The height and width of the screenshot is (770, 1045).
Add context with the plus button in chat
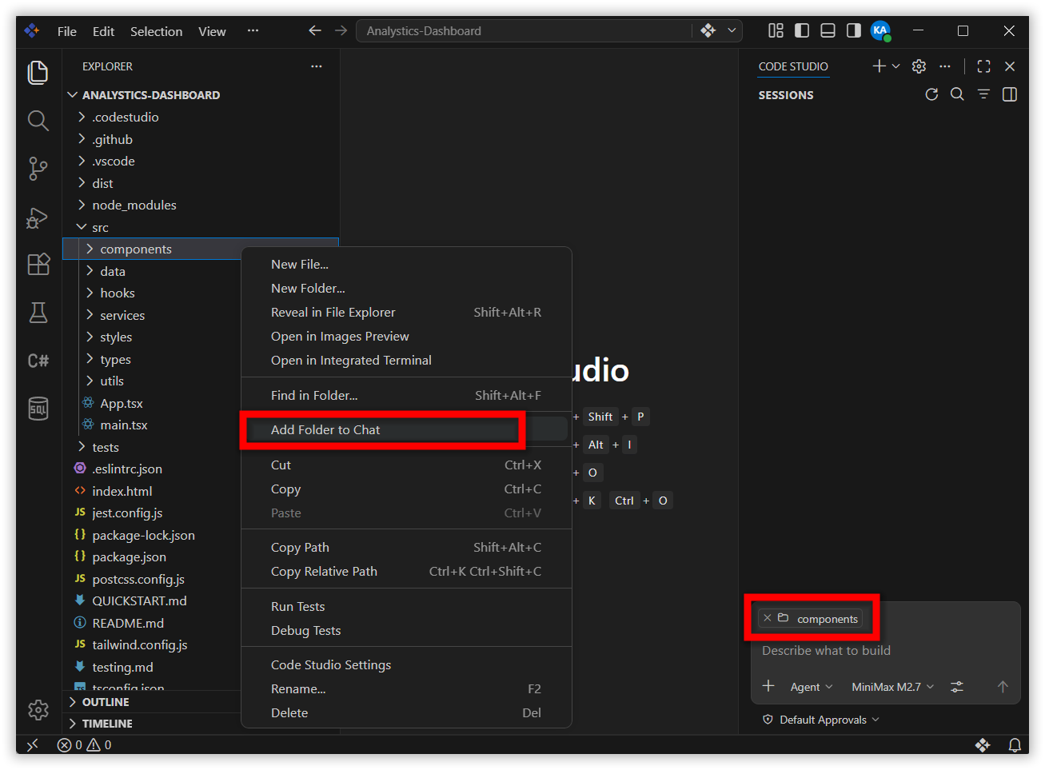coord(768,686)
